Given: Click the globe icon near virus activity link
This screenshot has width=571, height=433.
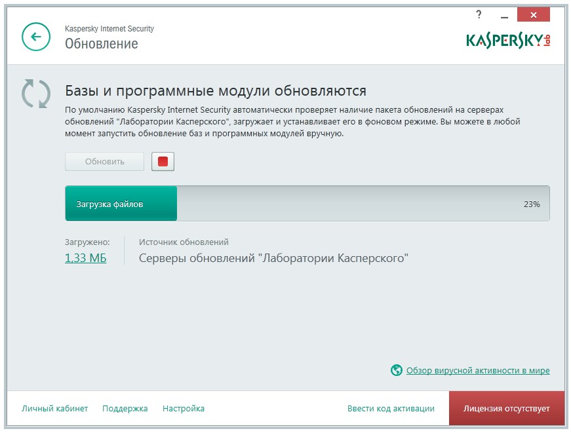Looking at the screenshot, I should [x=396, y=370].
